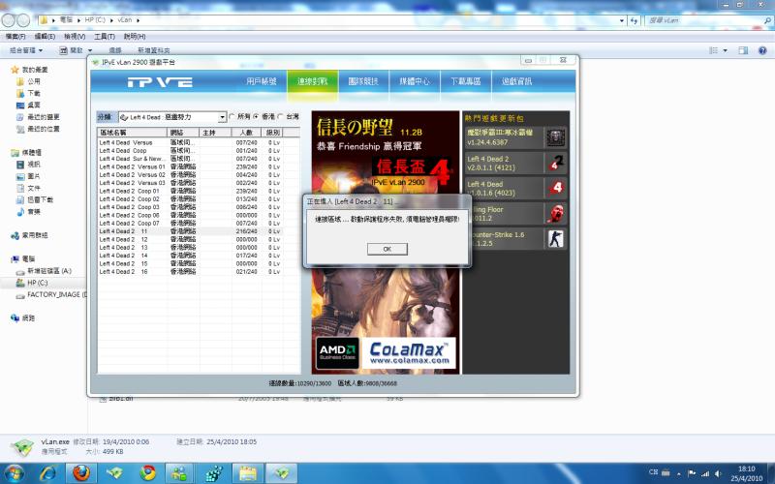The width and height of the screenshot is (775, 484).
Task: Click the Killing Floor update pack icon
Action: tap(555, 213)
